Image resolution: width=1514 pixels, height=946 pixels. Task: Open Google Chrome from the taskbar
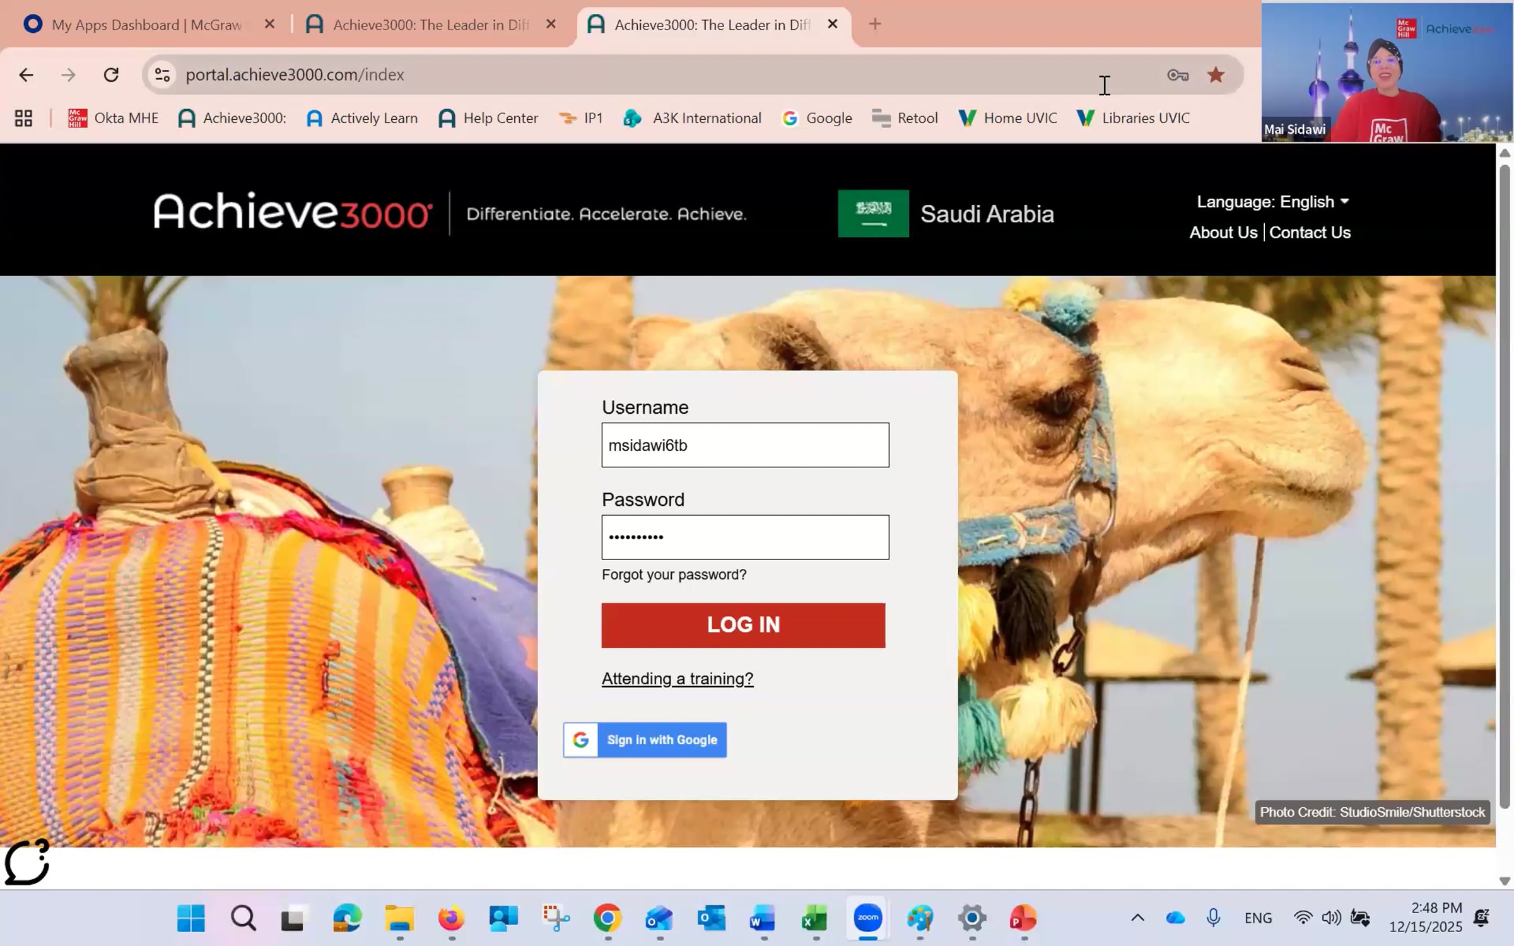607,918
